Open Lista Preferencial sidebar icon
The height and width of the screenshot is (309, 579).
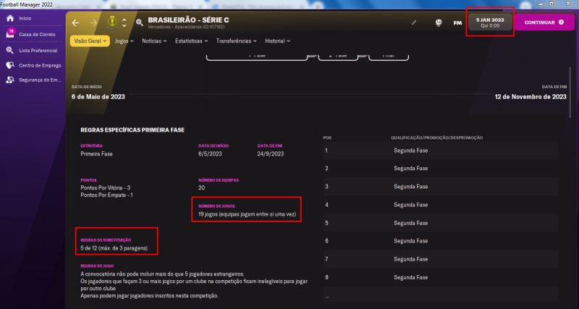(x=10, y=50)
